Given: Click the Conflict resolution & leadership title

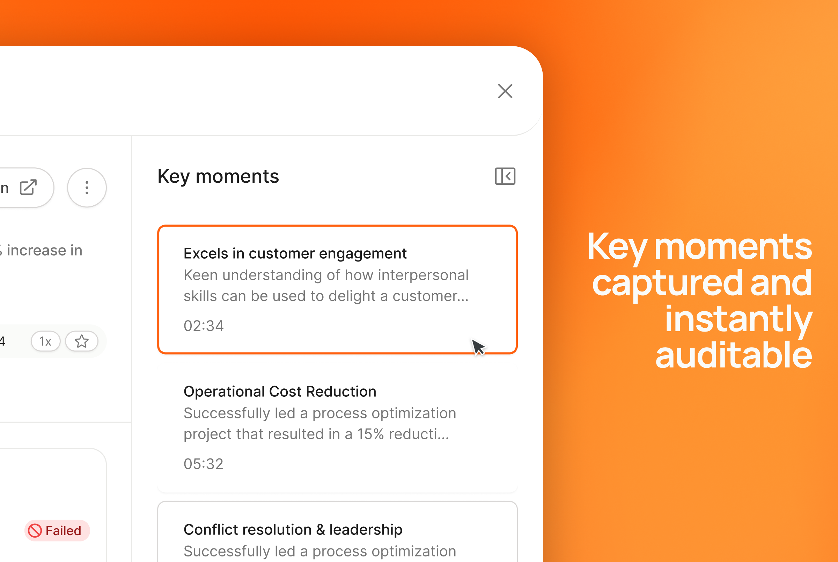Looking at the screenshot, I should (x=293, y=529).
